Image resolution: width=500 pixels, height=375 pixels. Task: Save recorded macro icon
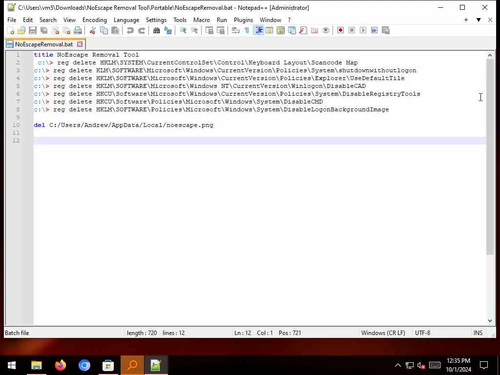[386, 30]
